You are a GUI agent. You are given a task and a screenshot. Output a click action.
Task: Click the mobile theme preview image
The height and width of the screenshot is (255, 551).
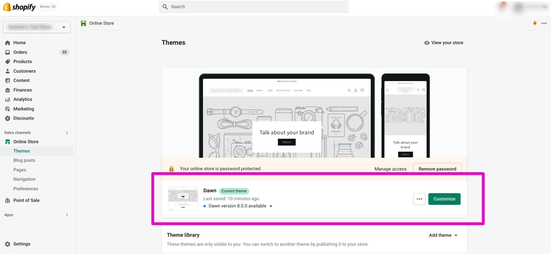[406, 116]
